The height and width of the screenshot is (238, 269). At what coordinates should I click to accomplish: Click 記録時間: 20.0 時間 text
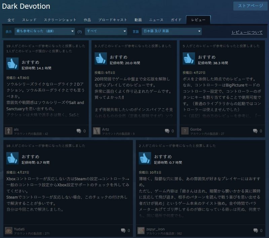click(x=125, y=63)
